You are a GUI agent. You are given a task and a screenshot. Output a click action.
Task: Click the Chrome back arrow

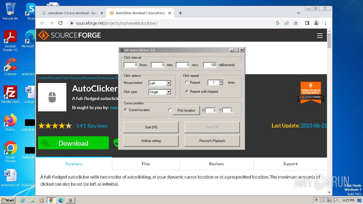pos(42,23)
